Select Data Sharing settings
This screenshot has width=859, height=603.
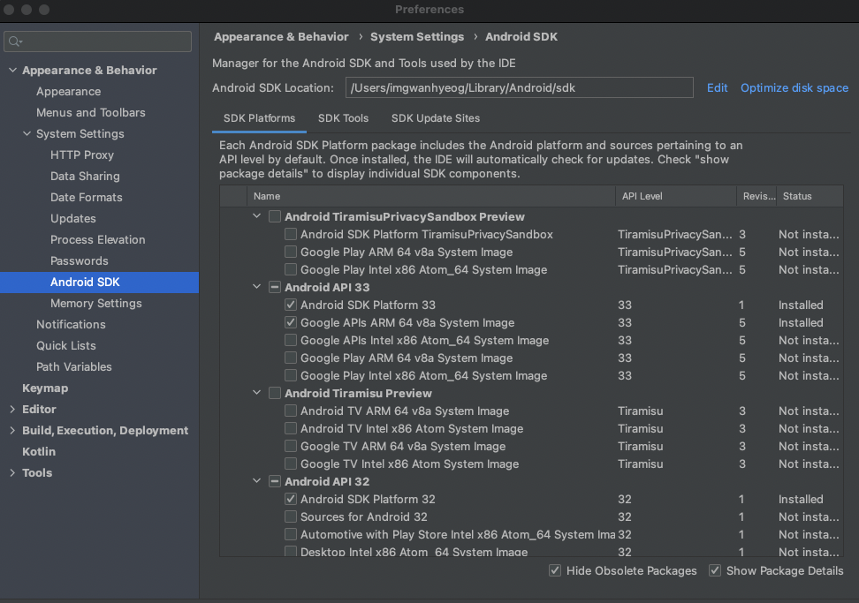click(x=85, y=177)
